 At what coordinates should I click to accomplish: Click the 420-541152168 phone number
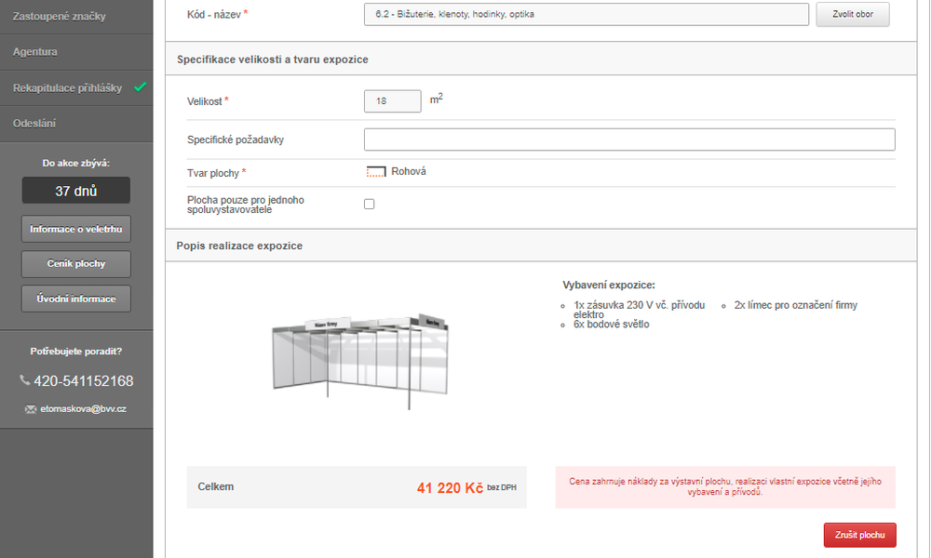point(84,380)
